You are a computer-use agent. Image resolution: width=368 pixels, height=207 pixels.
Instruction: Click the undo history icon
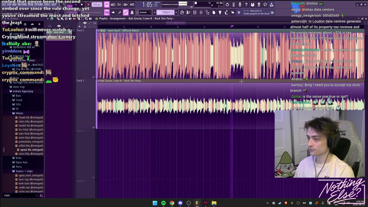pyautogui.click(x=227, y=4)
